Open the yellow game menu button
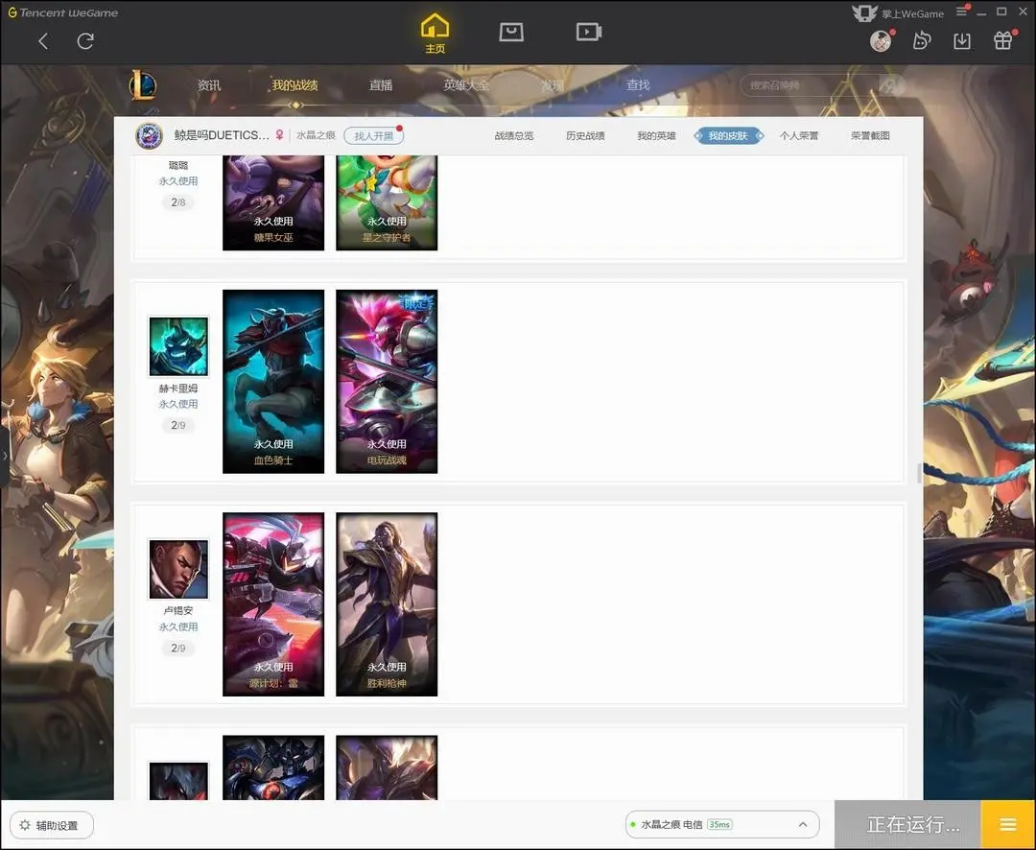Screen dimensions: 1036x850 click(x=1007, y=824)
